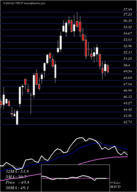The width and height of the screenshot is (137, 192).
Task: Select the 46.13 price level label
Action: 127,97
